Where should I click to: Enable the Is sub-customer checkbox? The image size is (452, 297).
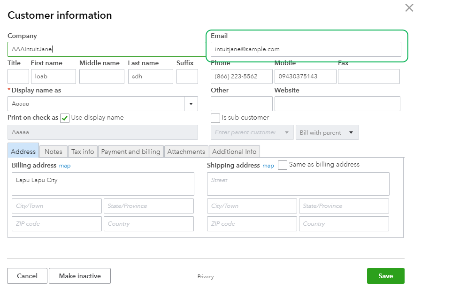click(x=215, y=118)
